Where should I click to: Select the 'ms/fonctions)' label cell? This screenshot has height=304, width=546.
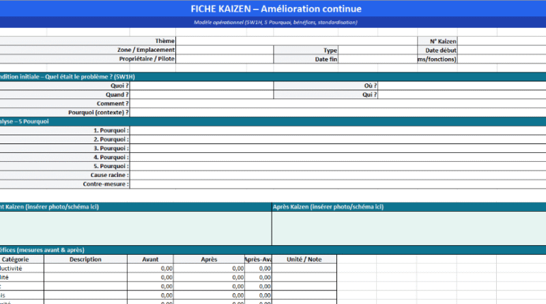[x=437, y=59]
